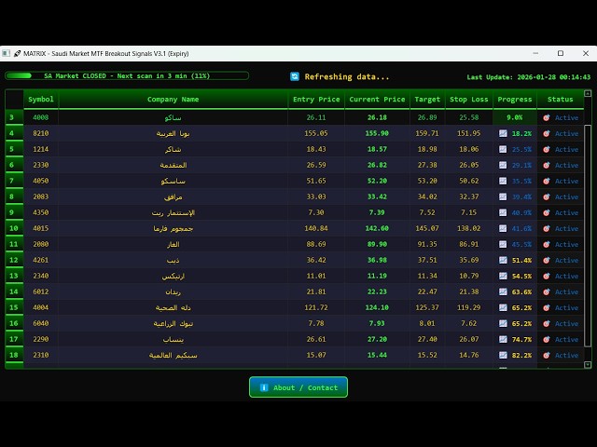Click the target status icon for symbol 6012
Screen dimensions: 597x447
[x=547, y=291]
